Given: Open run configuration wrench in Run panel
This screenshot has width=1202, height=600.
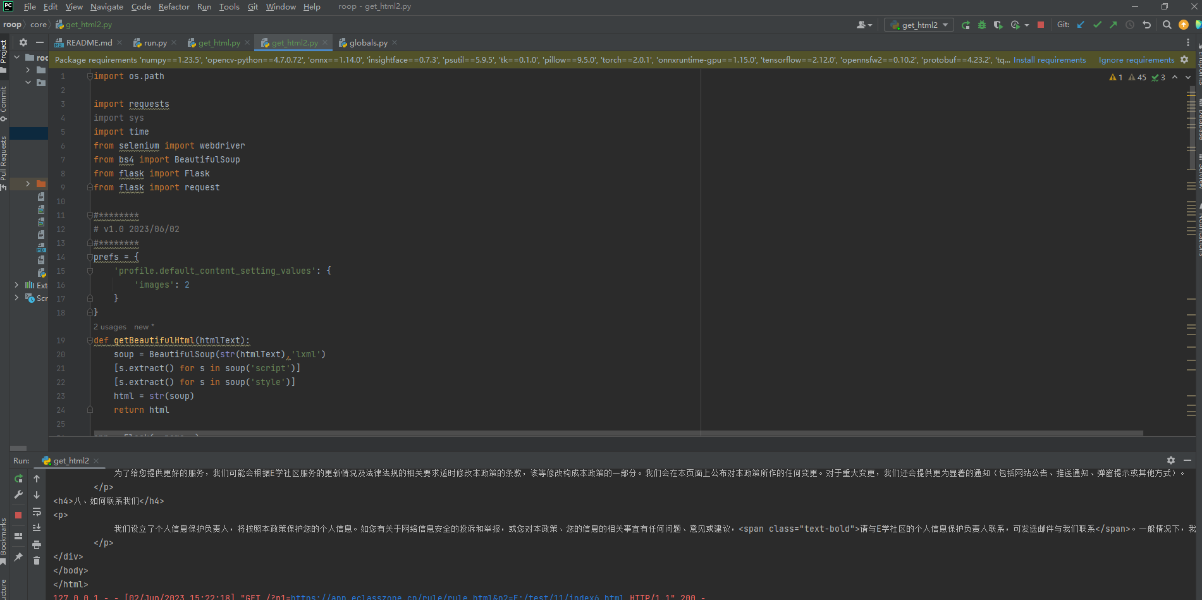Looking at the screenshot, I should click(18, 494).
